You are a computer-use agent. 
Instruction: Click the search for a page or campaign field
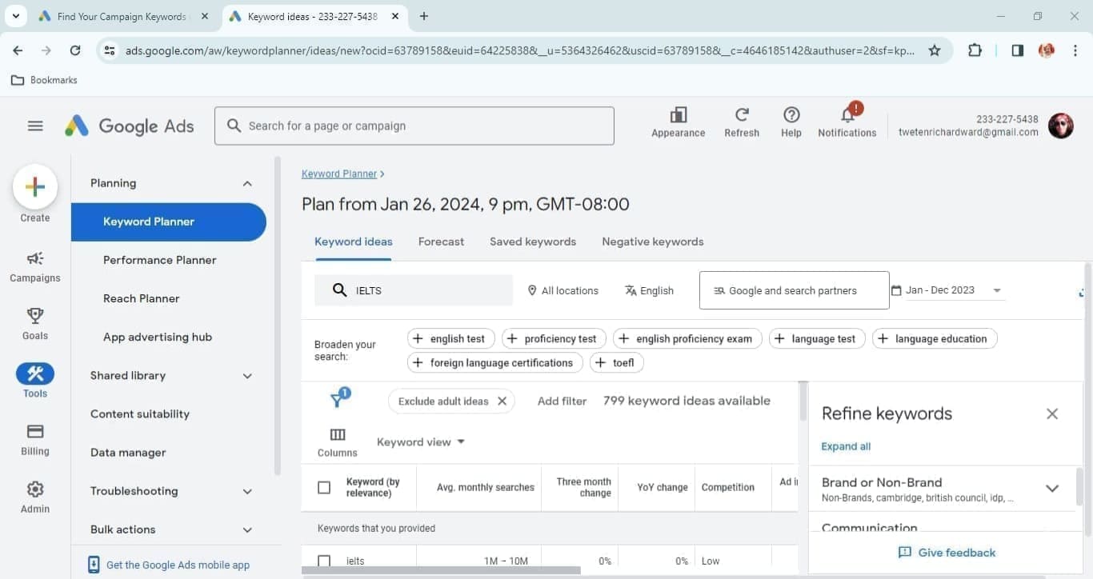point(414,126)
